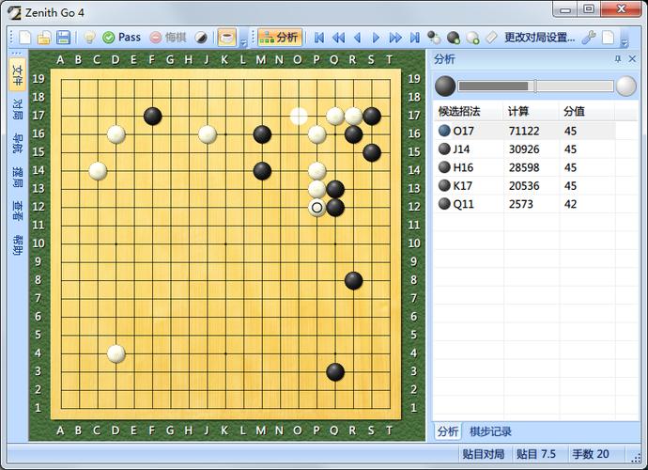
Task: Click the win-rate bar slider handle
Action: pos(535,86)
